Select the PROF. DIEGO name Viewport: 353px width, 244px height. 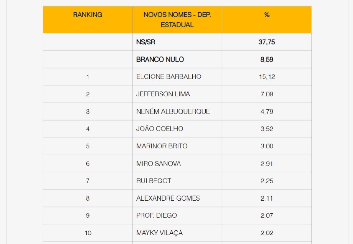(157, 215)
